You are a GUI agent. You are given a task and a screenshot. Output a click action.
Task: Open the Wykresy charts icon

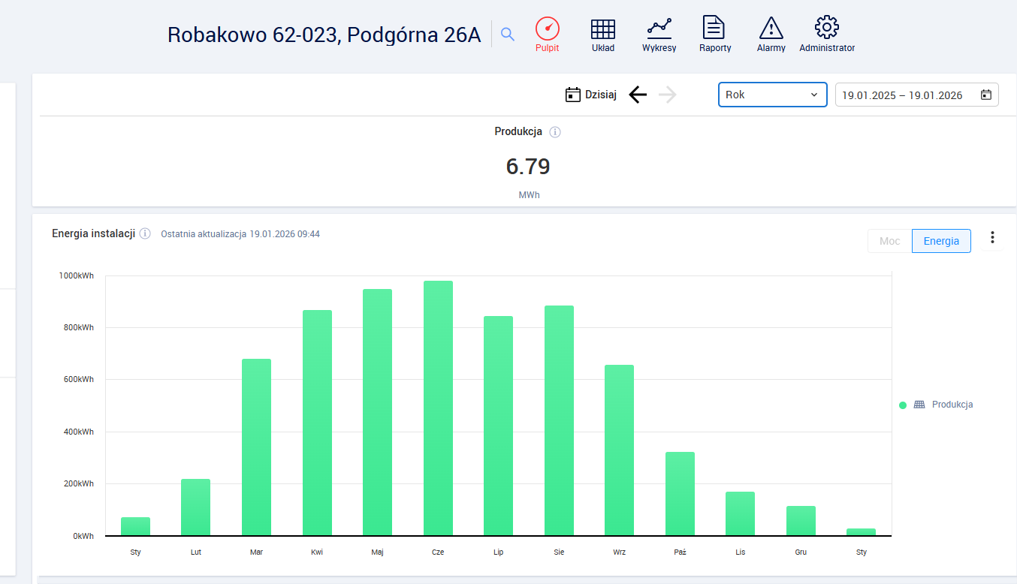pyautogui.click(x=659, y=29)
